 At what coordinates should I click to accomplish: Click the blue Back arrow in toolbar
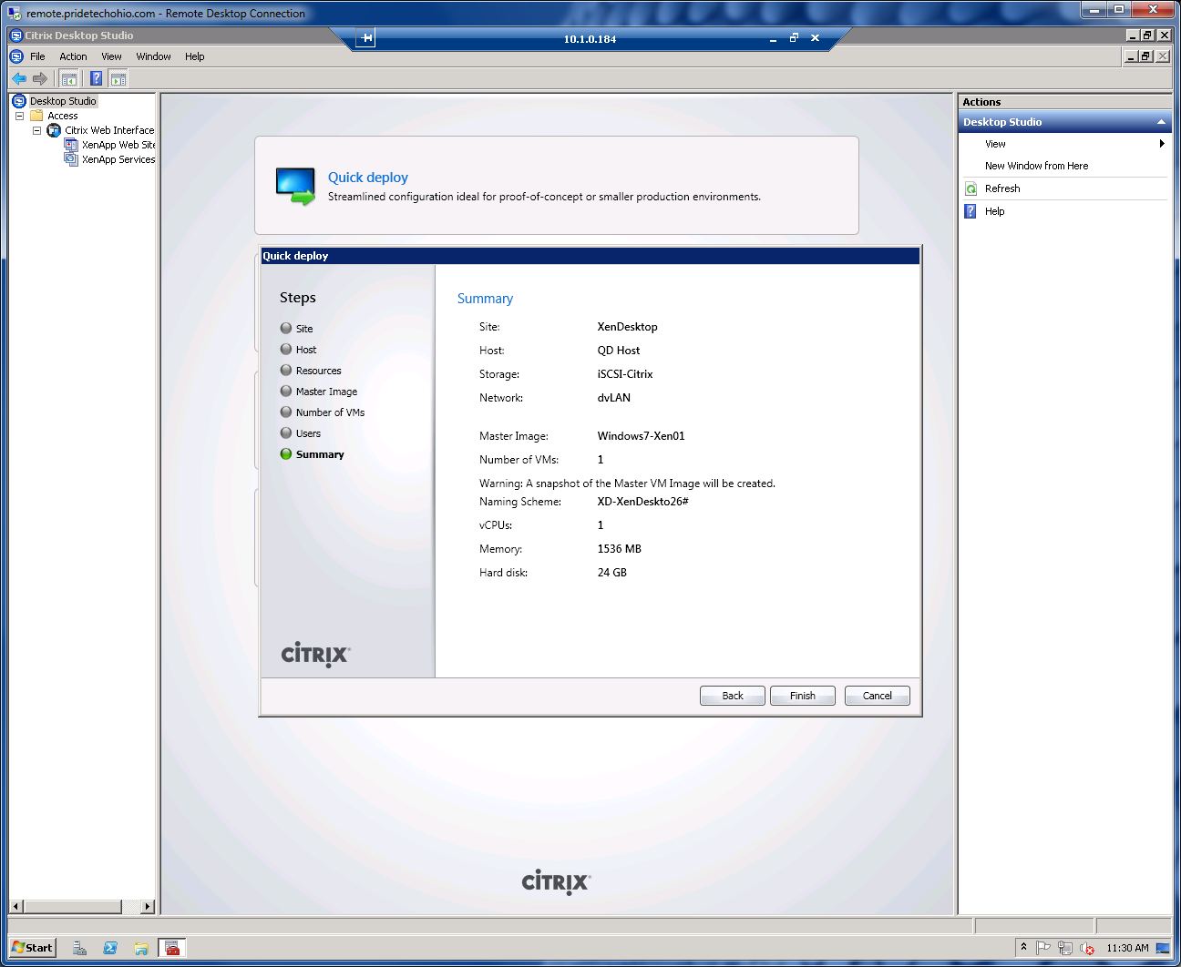pos(19,78)
